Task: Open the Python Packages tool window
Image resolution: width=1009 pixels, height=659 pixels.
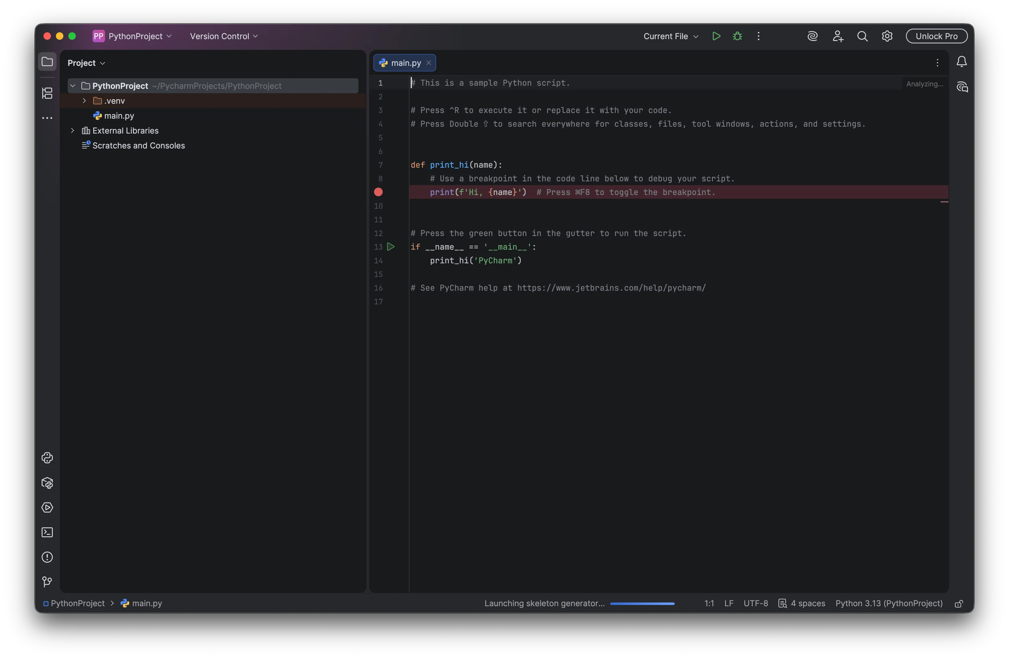Action: (48, 483)
